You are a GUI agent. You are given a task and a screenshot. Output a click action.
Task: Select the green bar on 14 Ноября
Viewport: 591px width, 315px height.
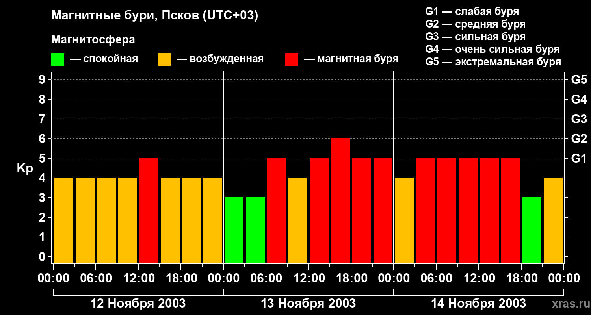pos(532,230)
